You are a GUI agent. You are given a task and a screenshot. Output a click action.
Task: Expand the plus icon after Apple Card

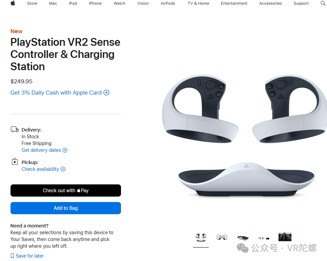(x=106, y=93)
